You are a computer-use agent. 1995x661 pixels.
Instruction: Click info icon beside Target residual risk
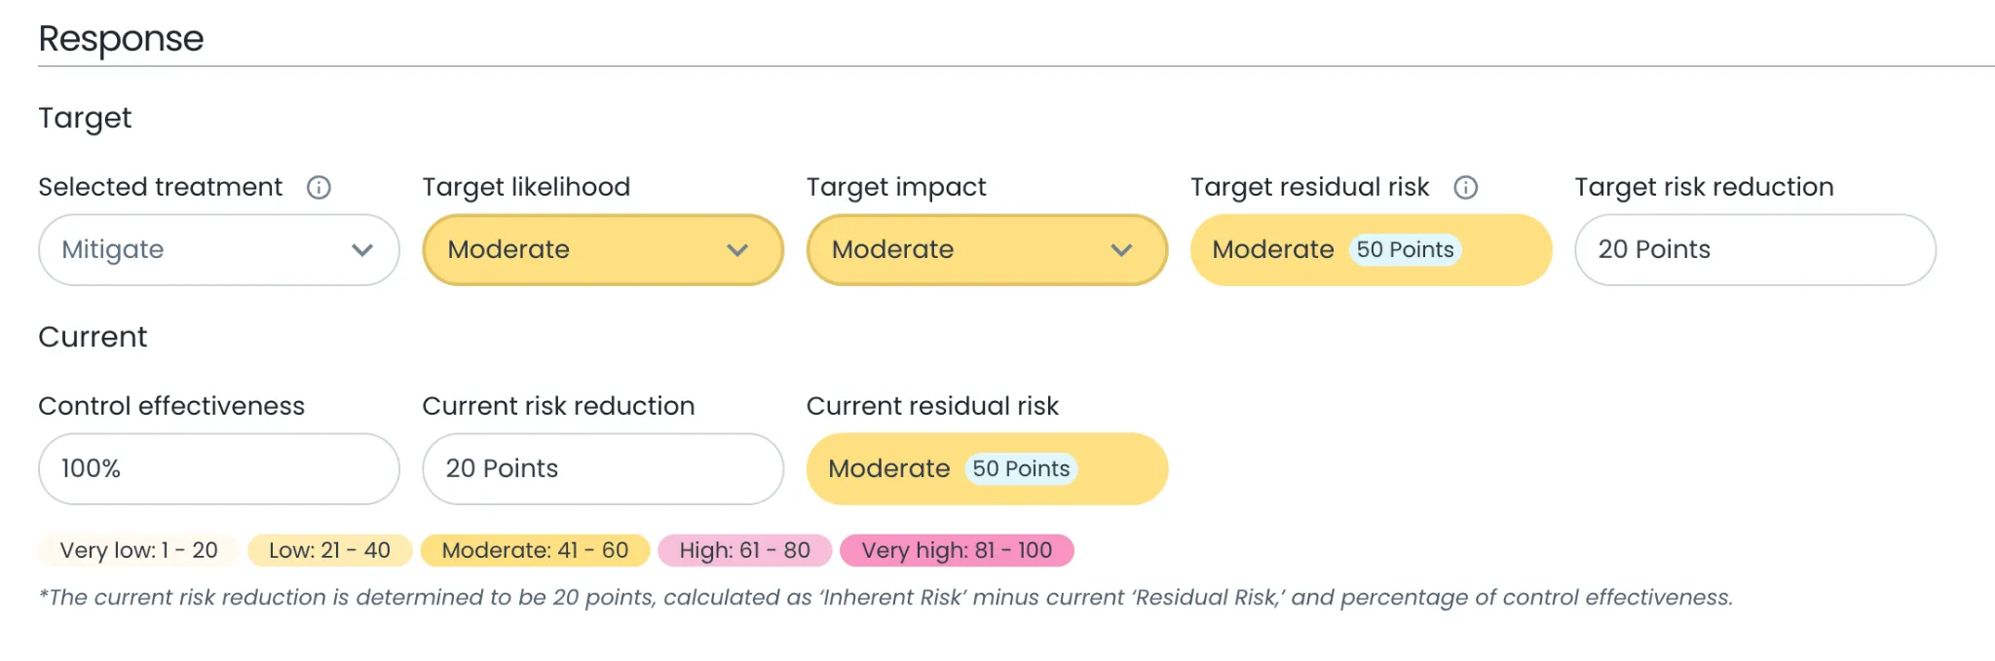(x=1465, y=187)
